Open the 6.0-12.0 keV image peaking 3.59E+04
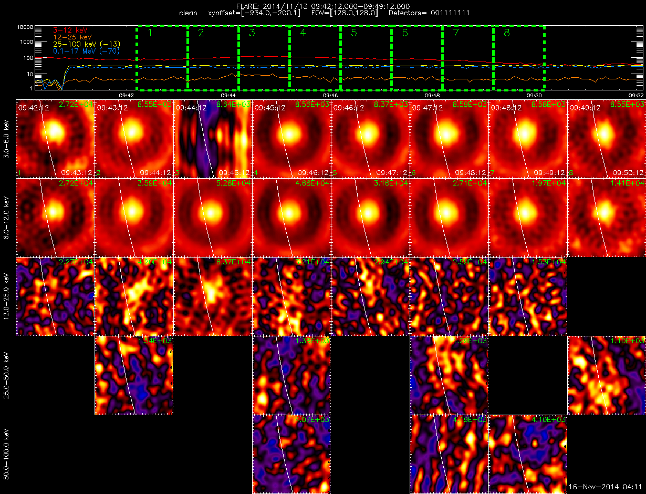The height and width of the screenshot is (494, 646). 134,217
